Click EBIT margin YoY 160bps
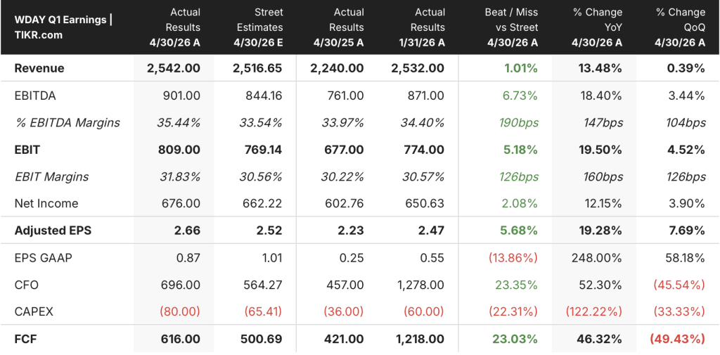Image resolution: width=720 pixels, height=355 pixels. pos(602,177)
